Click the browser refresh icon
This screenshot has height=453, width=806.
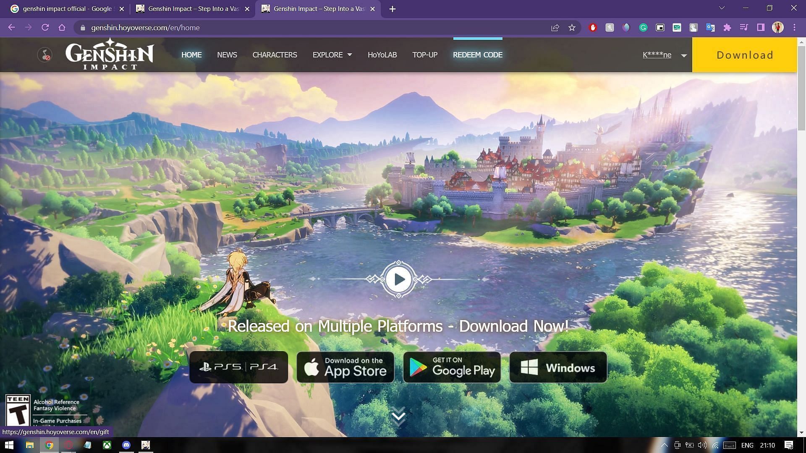coord(45,28)
